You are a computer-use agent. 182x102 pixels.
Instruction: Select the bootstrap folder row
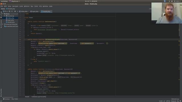coord(10,16)
